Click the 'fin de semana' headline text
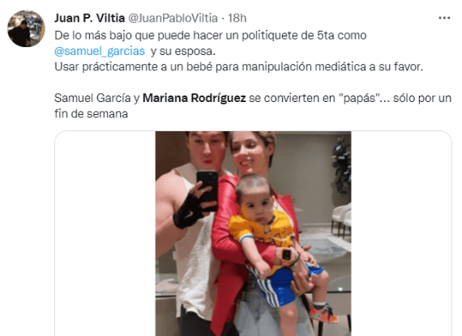Viewport: 462px width, 336px height. (91, 113)
